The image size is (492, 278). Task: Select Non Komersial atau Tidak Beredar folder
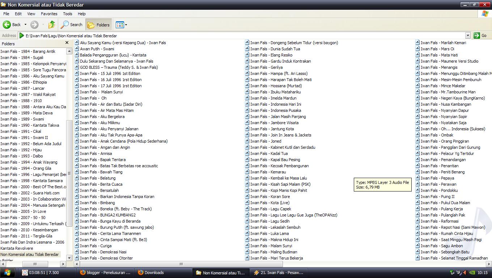coord(30,254)
